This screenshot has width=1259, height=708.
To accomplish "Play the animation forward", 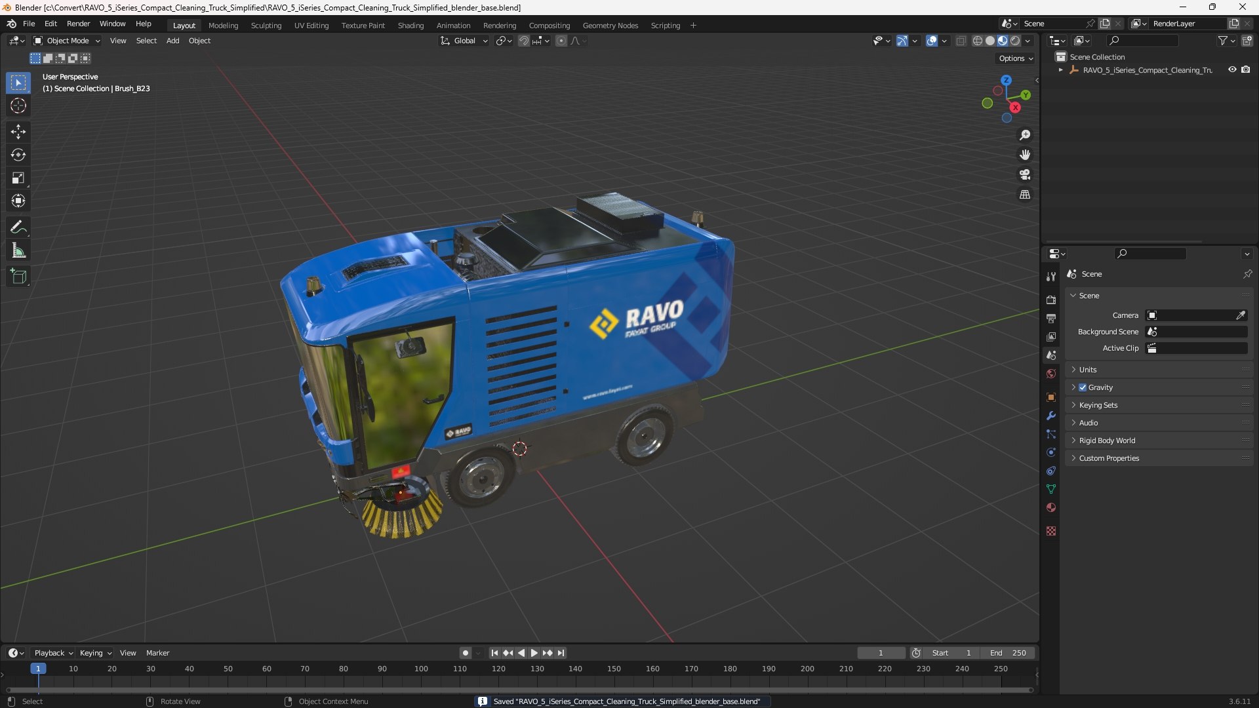I will click(534, 653).
